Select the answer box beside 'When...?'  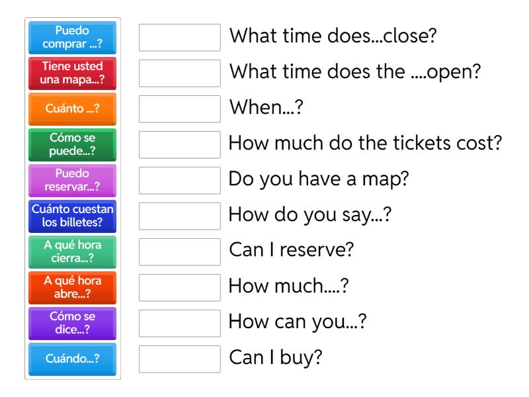coord(179,109)
